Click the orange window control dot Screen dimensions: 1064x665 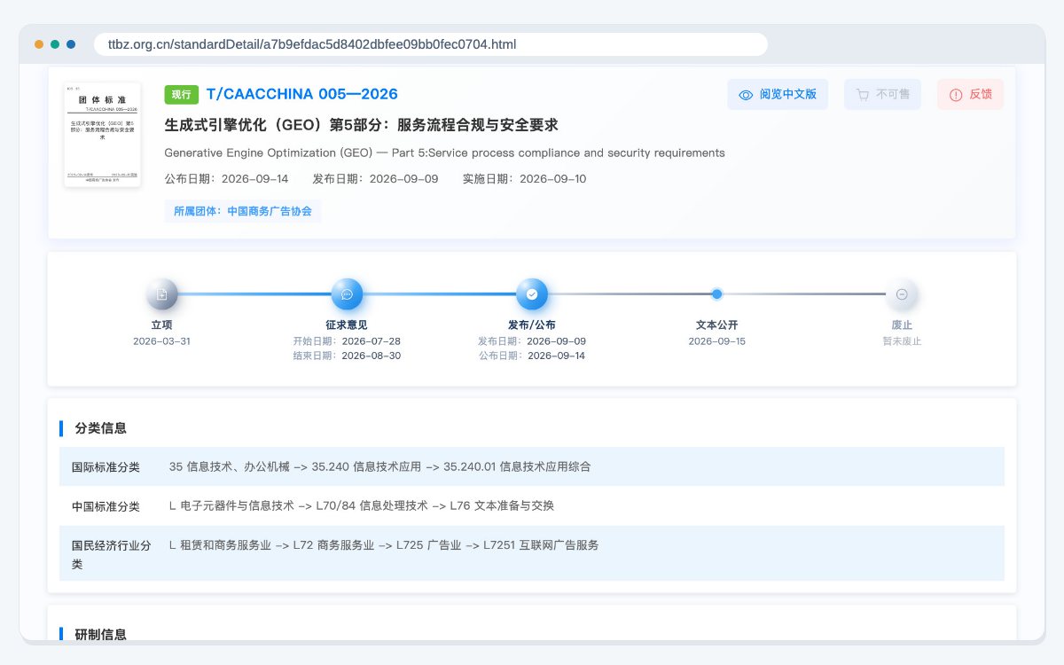(x=39, y=44)
